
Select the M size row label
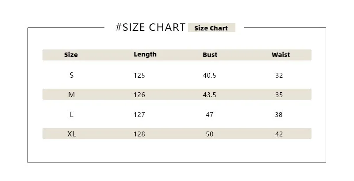coord(72,94)
